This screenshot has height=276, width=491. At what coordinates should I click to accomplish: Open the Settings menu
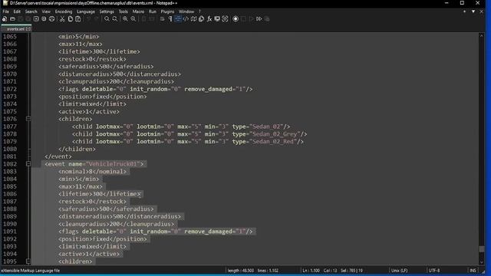[107, 11]
